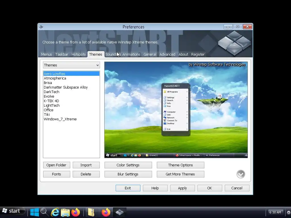Confirm with the OK button

210,188
